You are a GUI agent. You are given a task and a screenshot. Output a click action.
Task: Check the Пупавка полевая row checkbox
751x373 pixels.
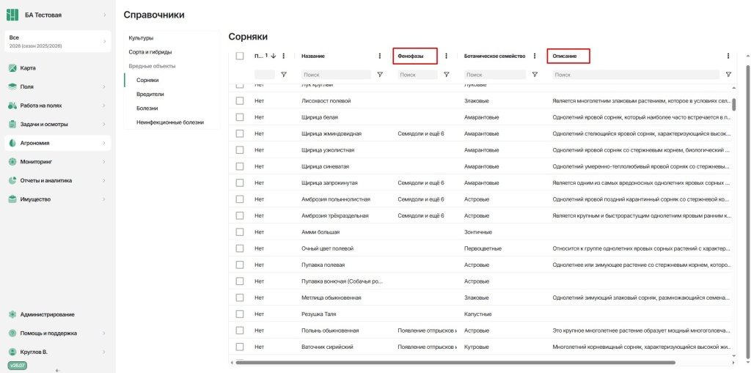240,265
